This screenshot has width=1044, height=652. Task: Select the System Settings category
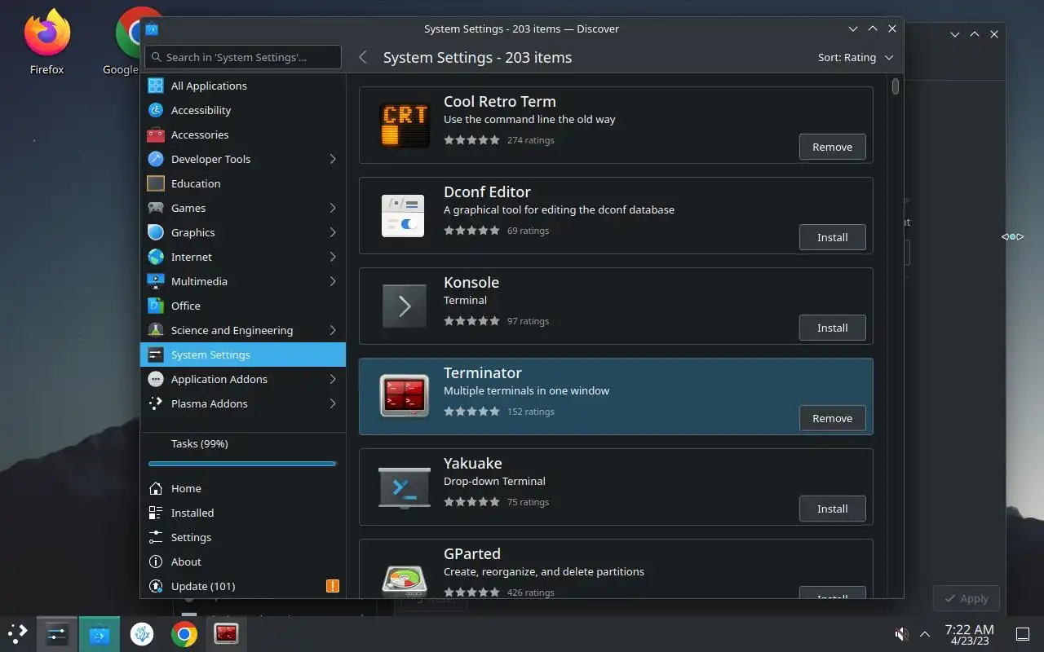243,355
